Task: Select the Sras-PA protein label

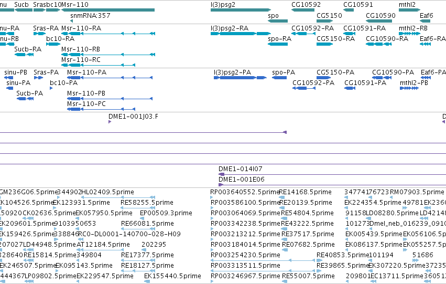Action: pyautogui.click(x=46, y=72)
